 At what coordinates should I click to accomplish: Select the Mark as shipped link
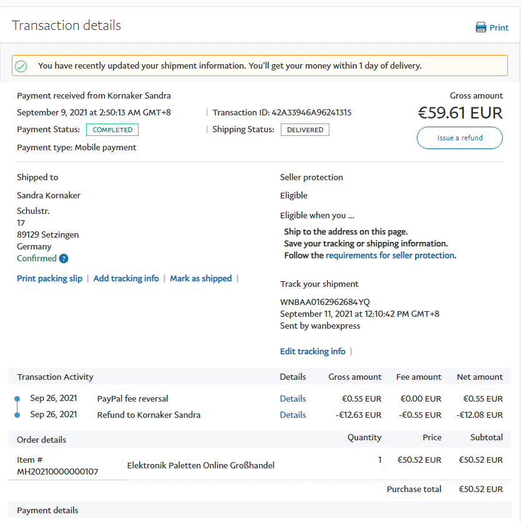(200, 279)
